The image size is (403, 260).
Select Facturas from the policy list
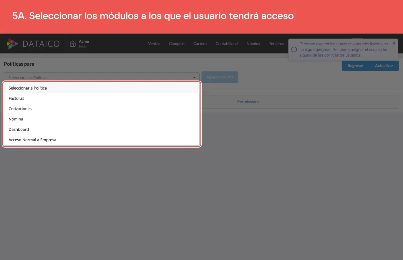point(101,98)
